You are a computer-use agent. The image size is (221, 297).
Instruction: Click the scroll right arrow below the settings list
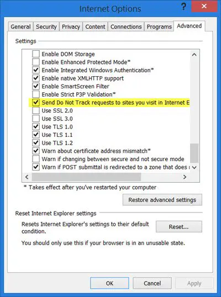[x=185, y=177]
